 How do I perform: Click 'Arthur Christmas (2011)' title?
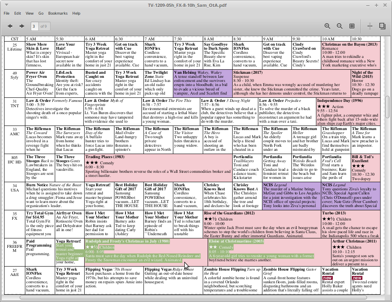(x=354, y=241)
